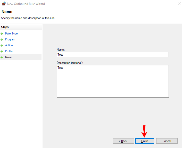182x148 pixels.
Task: Click the "Name:" field label
Action: 61,49
